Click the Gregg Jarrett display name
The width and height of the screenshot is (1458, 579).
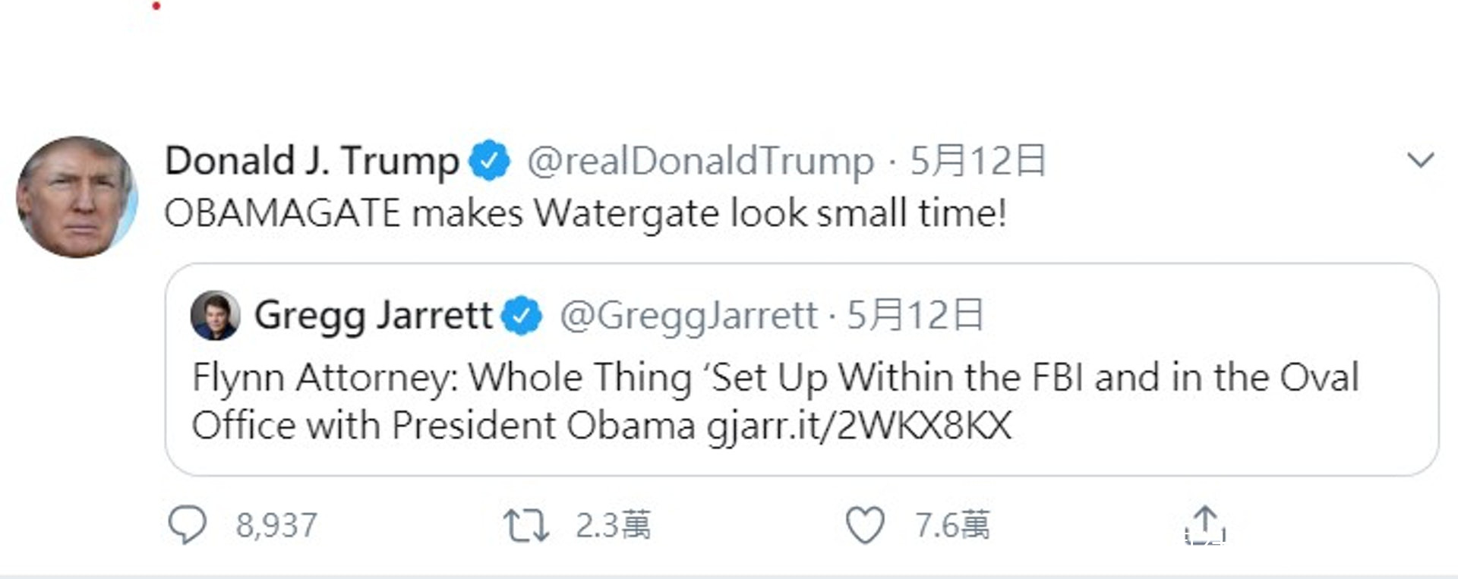(x=373, y=316)
